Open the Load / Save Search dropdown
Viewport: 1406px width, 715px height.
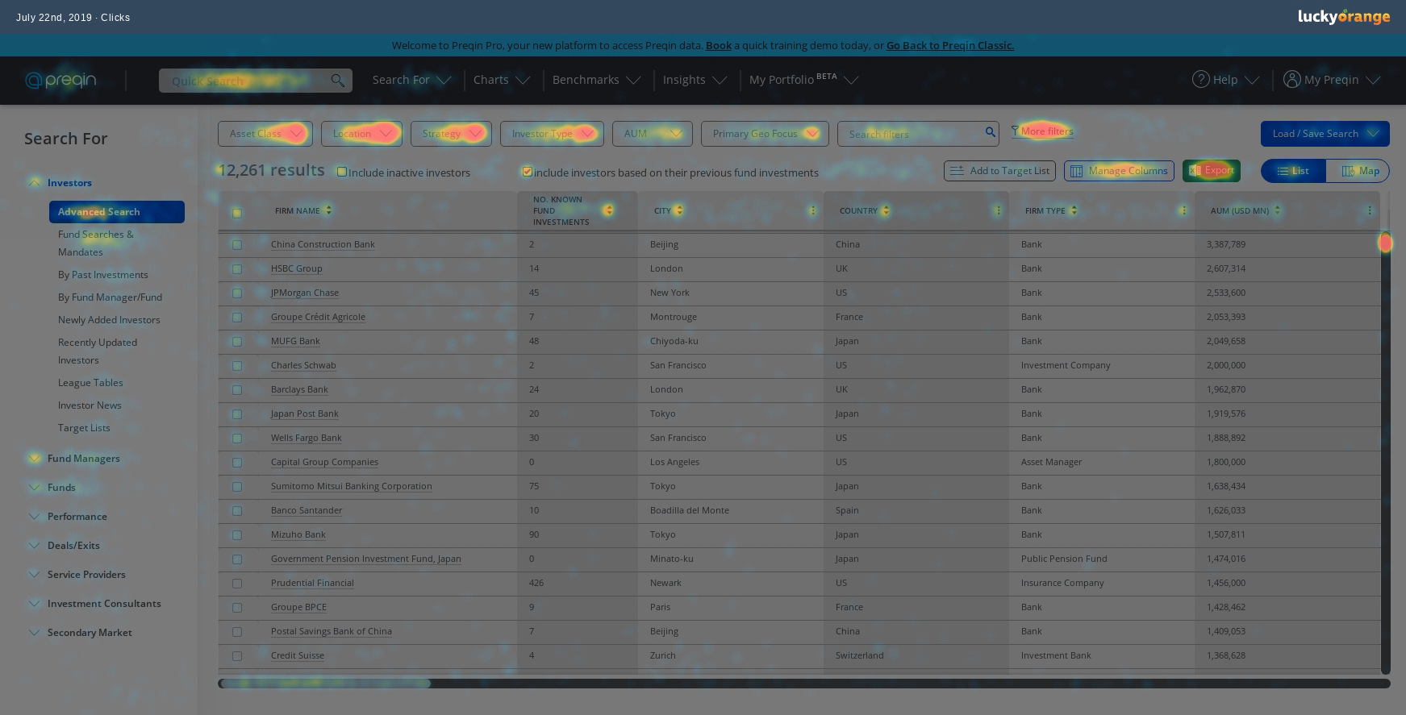1325,134
